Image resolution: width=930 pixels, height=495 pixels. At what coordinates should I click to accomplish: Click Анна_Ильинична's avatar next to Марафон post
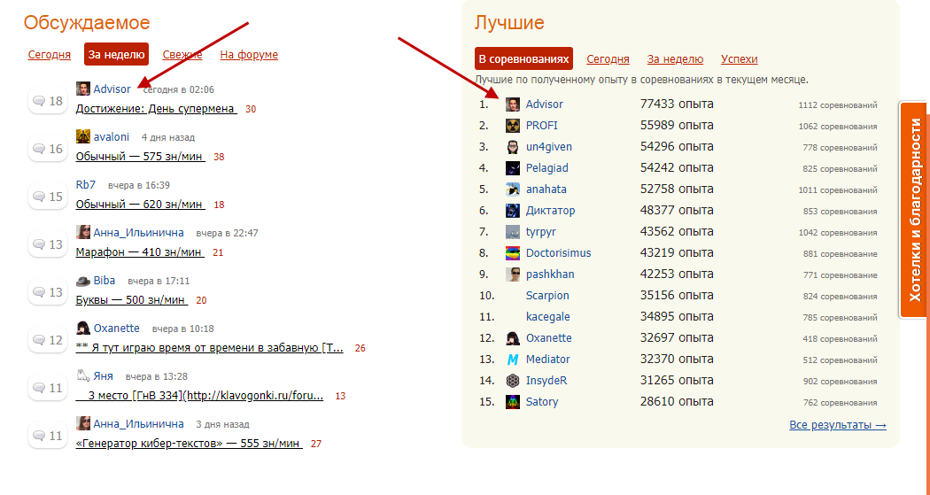click(83, 232)
